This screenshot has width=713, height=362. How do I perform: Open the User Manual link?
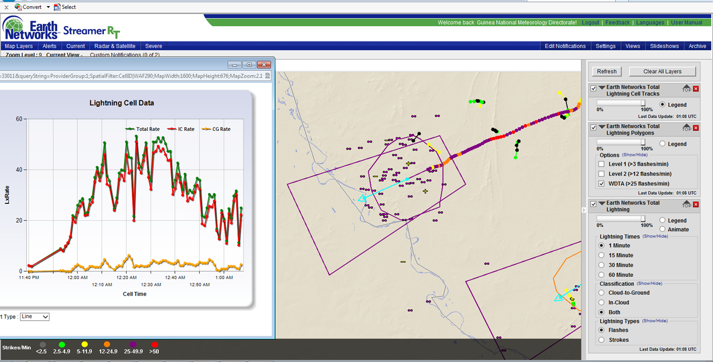[x=686, y=22]
